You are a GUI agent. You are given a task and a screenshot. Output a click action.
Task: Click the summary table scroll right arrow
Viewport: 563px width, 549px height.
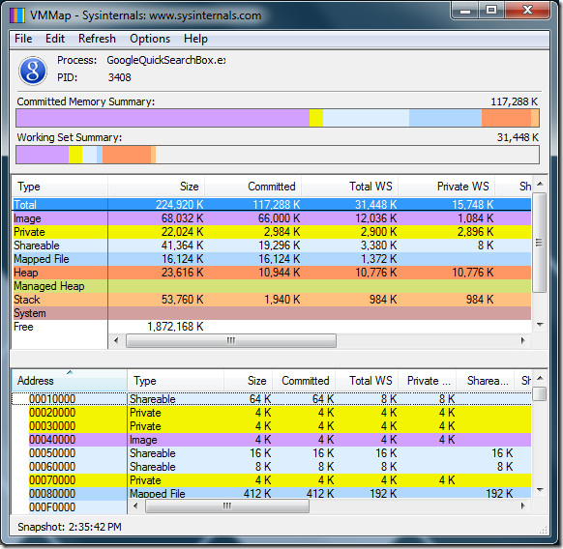pos(522,340)
